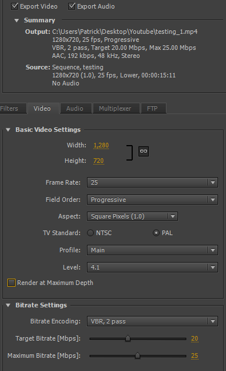
Task: Uncheck the Export Audio checkbox
Action: [72, 6]
